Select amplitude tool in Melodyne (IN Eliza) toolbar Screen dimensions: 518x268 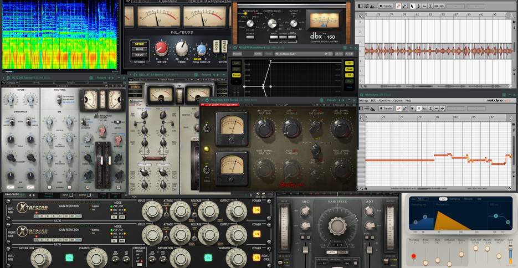click(431, 109)
